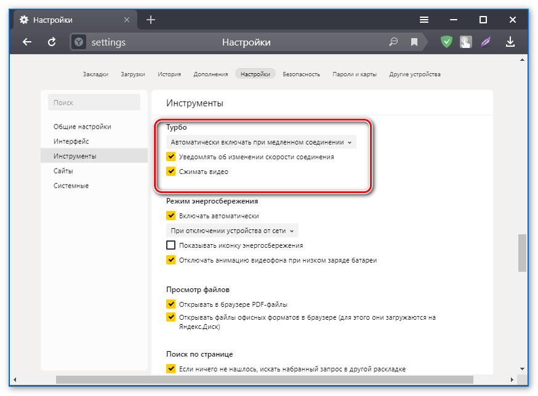The width and height of the screenshot is (538, 396).
Task: Open a new tab with plus button
Action: coord(151,20)
